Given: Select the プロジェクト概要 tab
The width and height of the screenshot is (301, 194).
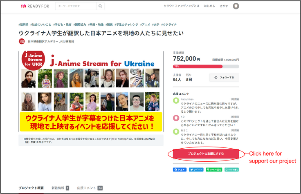Looking at the screenshot, I should 31,188.
